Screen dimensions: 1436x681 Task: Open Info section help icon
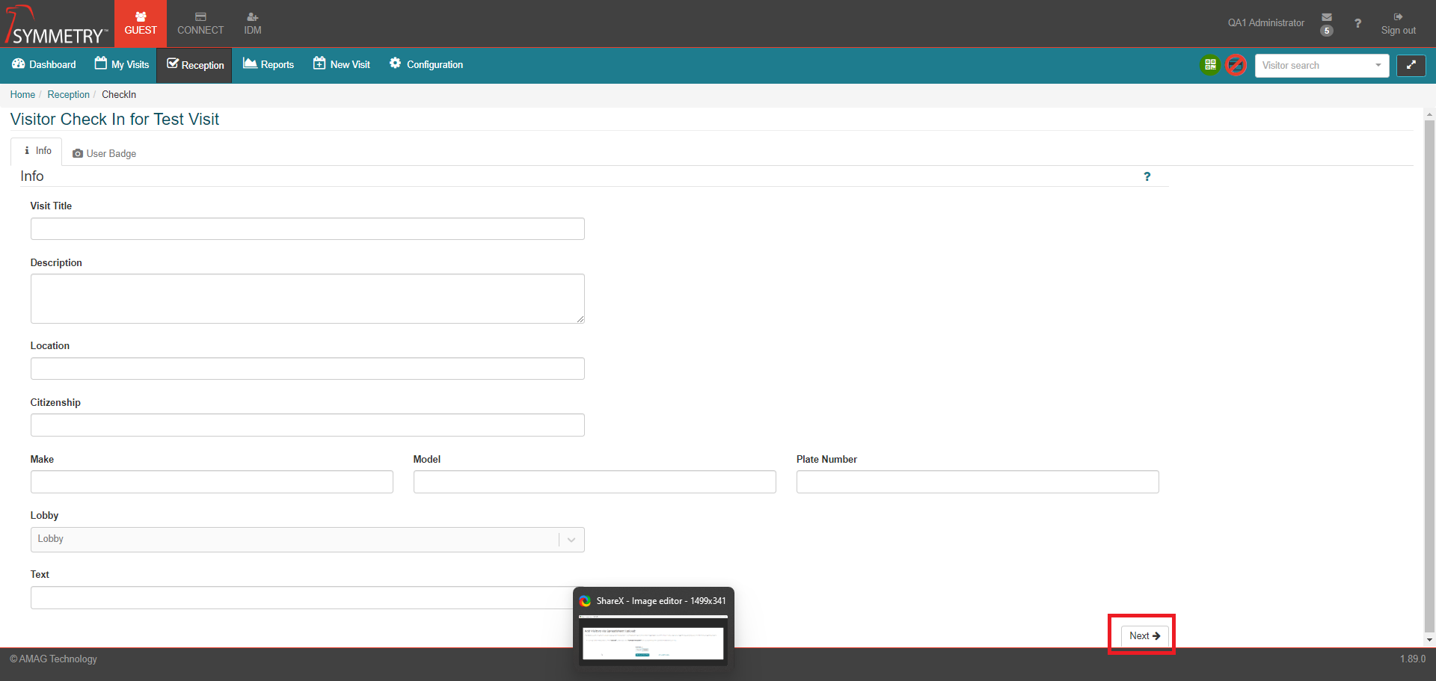(1147, 176)
